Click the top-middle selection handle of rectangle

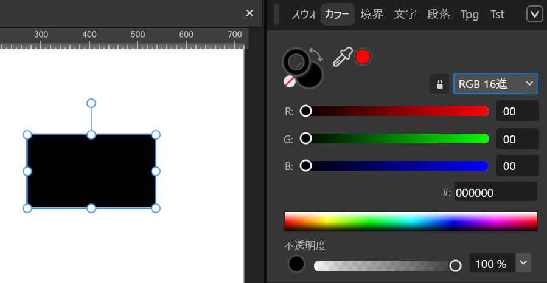[91, 135]
